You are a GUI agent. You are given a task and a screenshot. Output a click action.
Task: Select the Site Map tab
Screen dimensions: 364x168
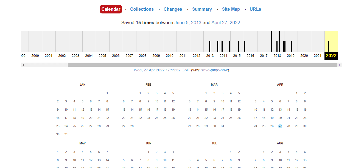click(x=231, y=9)
